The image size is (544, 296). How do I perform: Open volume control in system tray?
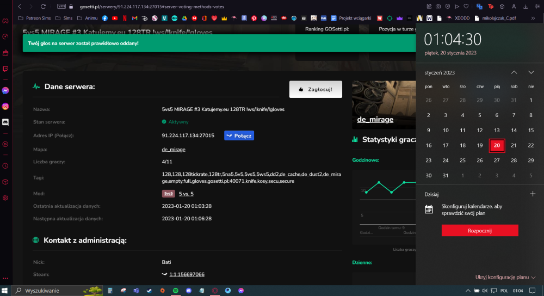(485, 291)
